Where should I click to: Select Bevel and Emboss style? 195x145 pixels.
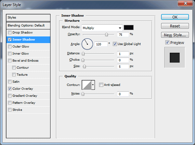[x=25, y=61]
